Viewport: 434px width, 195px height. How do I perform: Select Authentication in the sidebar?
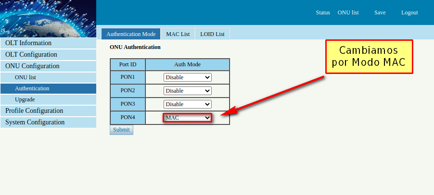click(49, 89)
